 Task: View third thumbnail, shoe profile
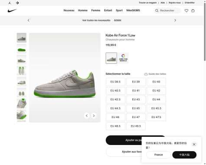pos(22,59)
